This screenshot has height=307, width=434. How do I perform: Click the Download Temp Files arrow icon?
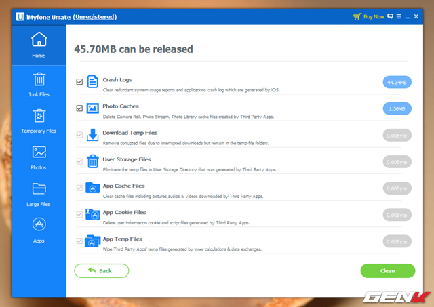pyautogui.click(x=93, y=135)
